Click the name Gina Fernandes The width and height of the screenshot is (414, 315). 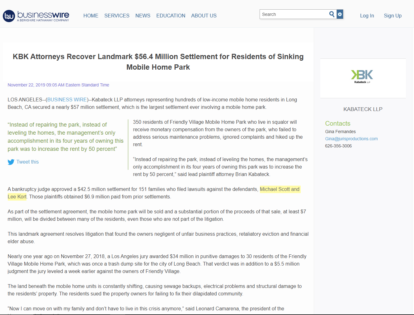tap(340, 132)
